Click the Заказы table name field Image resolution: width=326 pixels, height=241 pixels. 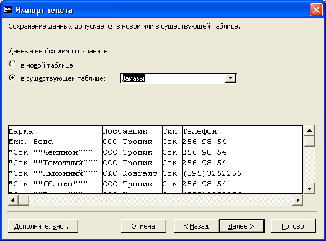point(173,78)
